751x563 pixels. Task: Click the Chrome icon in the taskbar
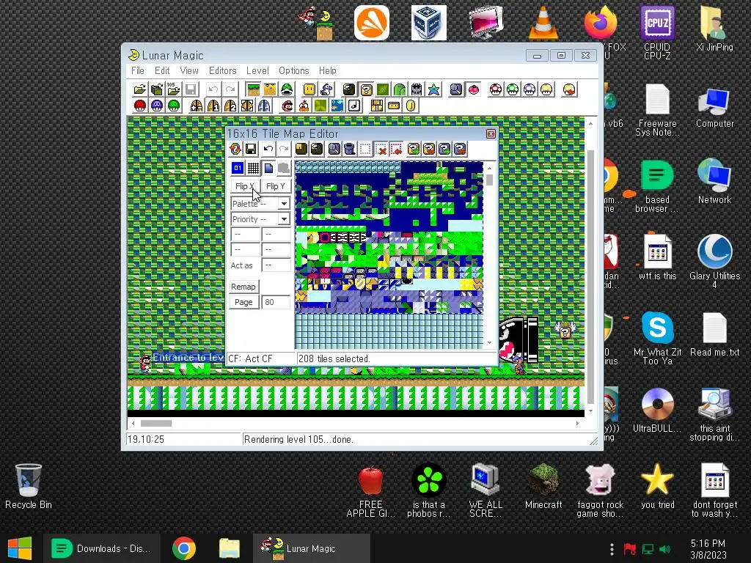tap(184, 548)
